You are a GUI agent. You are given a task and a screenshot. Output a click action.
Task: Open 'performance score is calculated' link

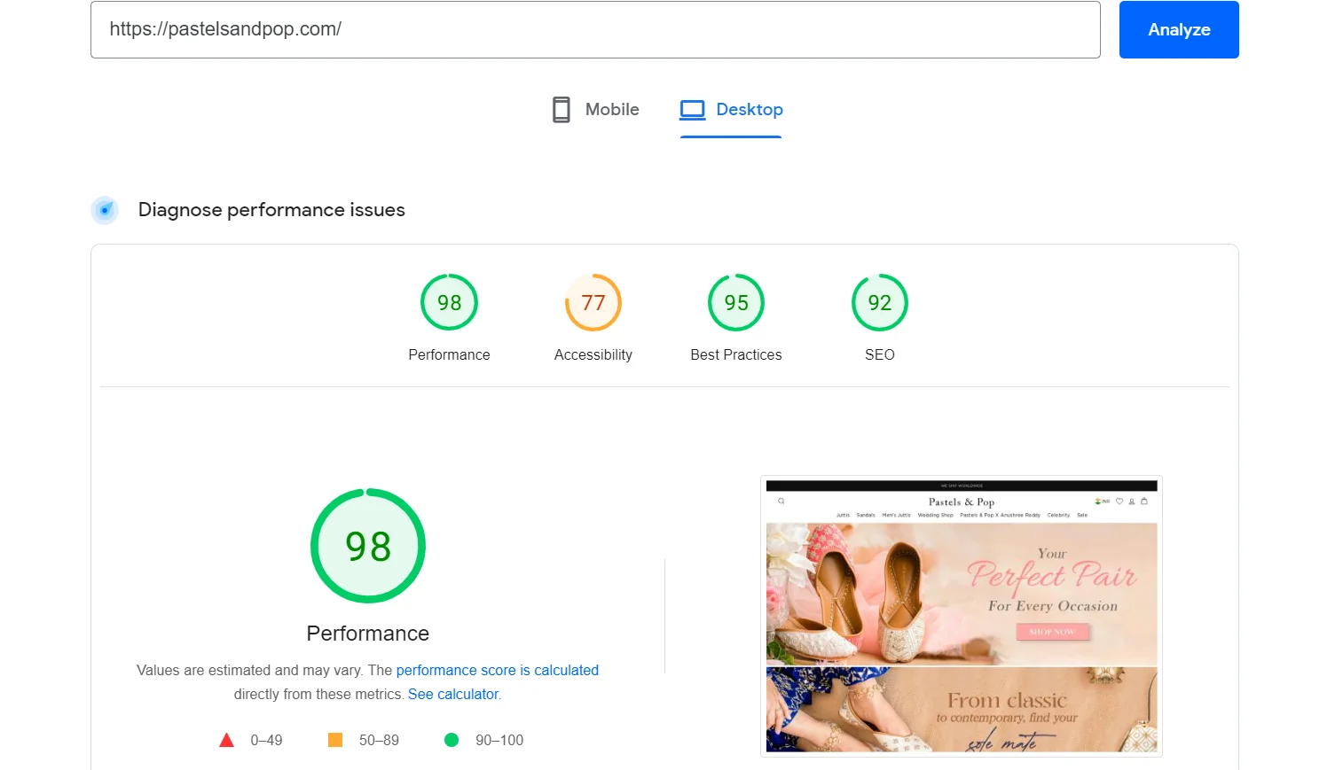point(498,670)
